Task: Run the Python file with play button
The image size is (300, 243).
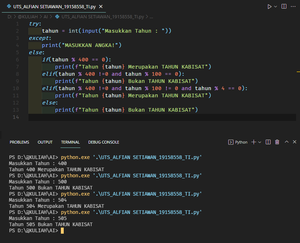Action: [x=269, y=6]
